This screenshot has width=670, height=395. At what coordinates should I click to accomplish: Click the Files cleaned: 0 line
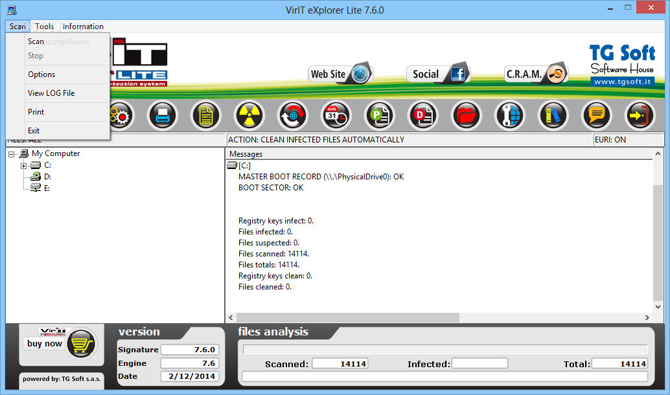coord(265,287)
